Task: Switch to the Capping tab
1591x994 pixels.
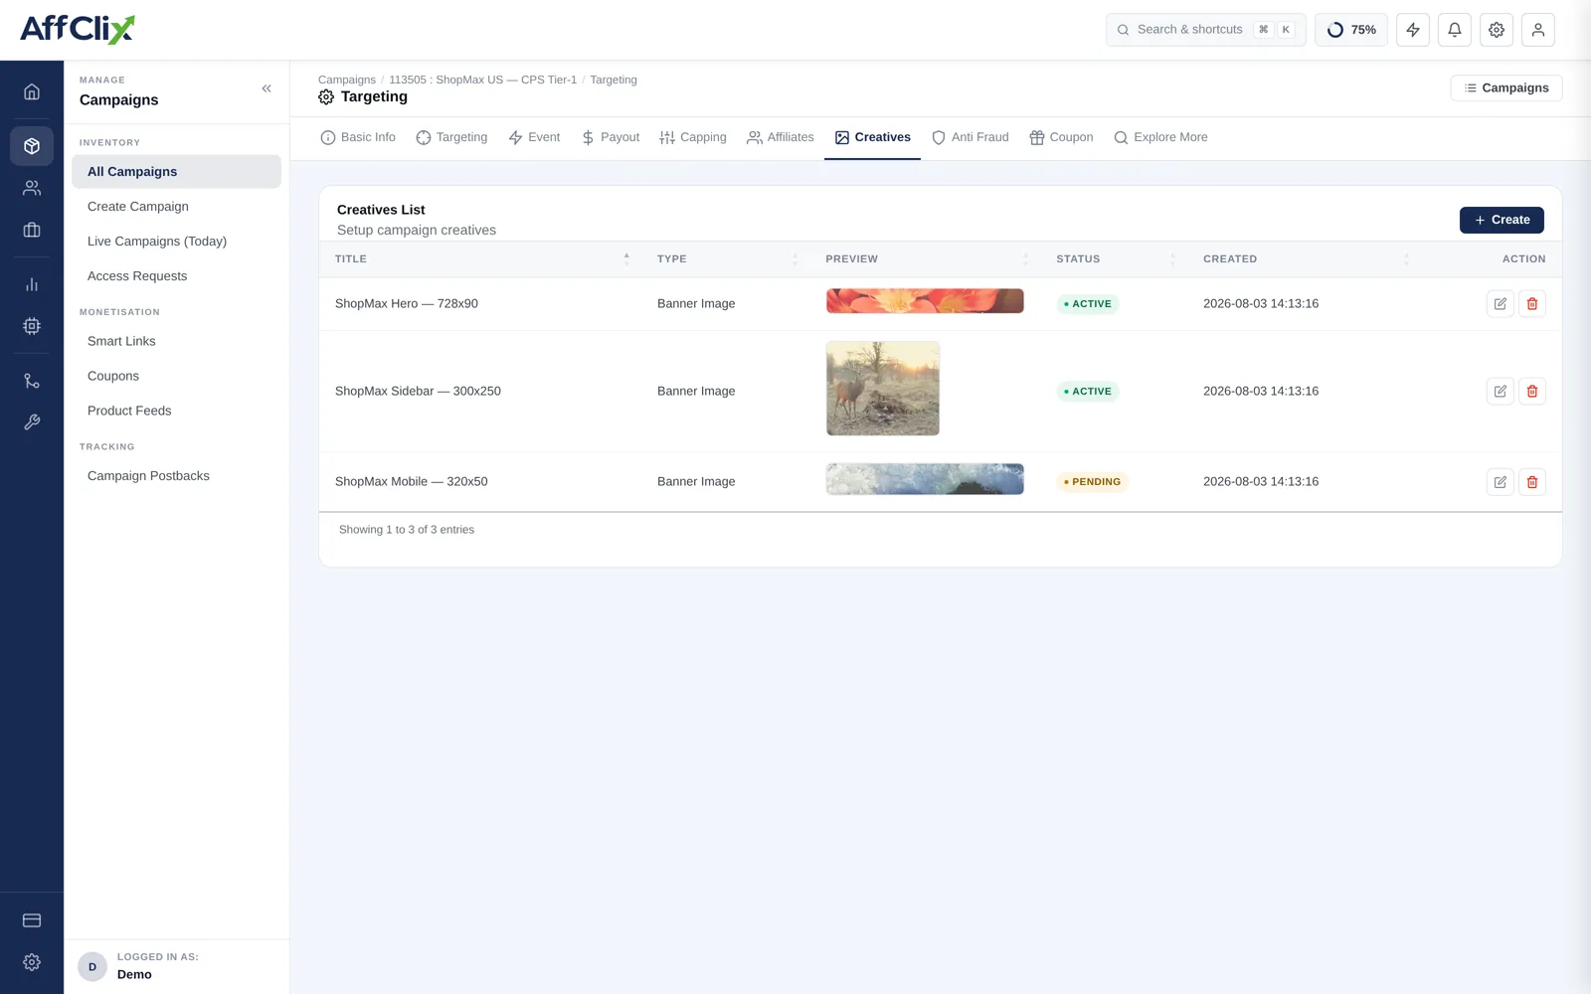Action: coord(693,138)
